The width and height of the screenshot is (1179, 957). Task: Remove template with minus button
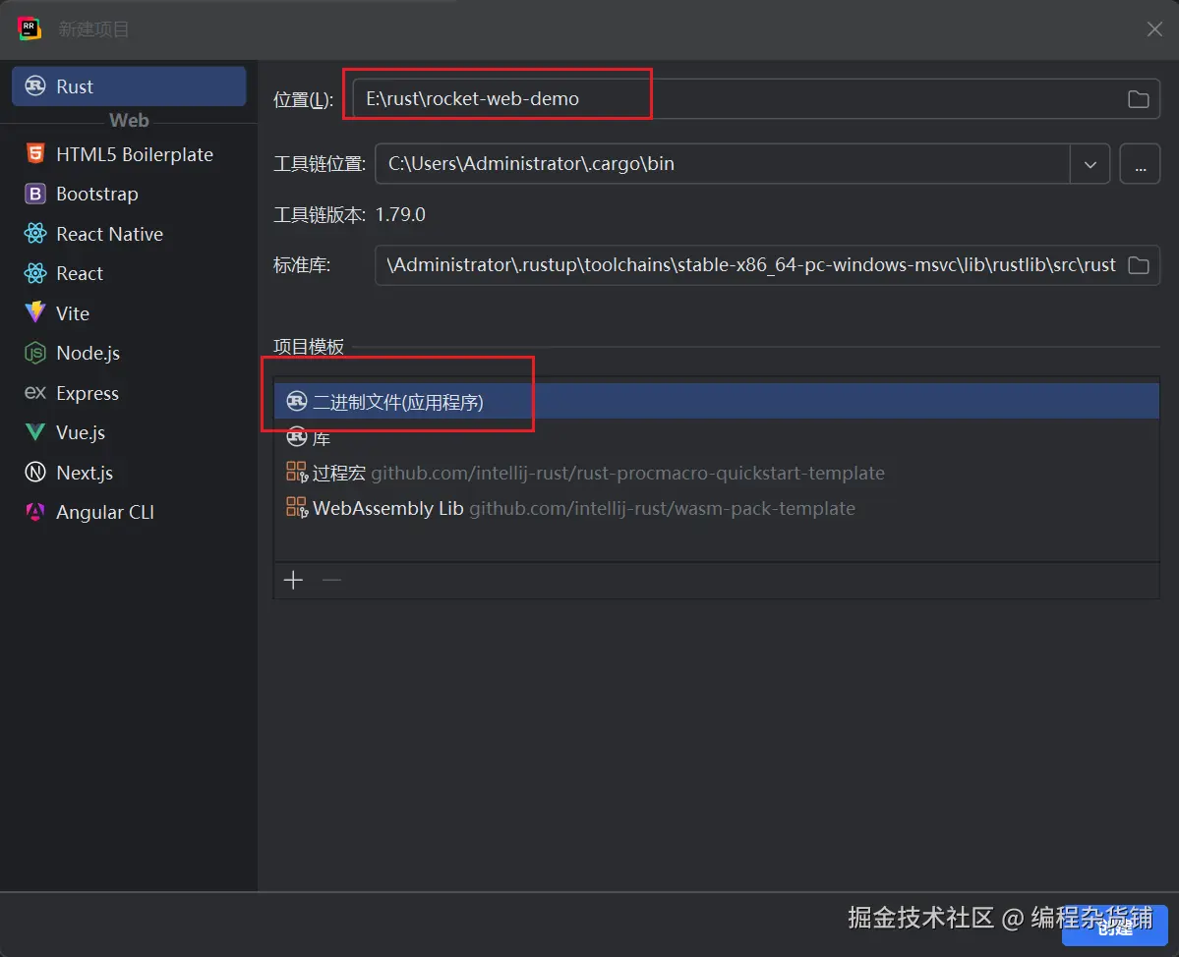tap(331, 580)
